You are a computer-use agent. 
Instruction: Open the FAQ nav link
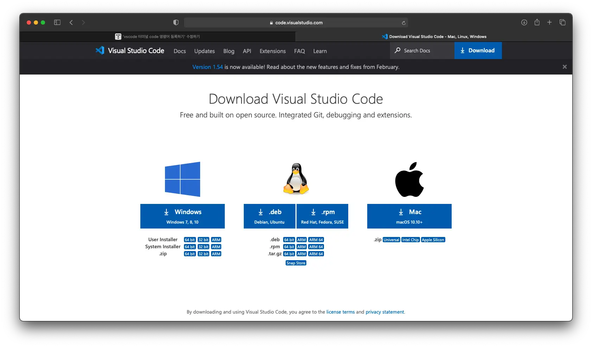click(299, 51)
